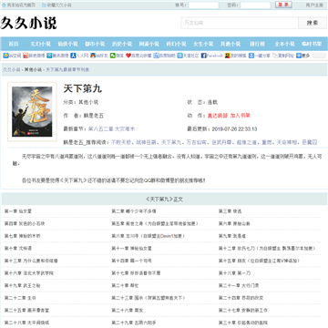Share to 腾讯微博 icon
This screenshot has width=328, height=328.
tap(49, 56)
